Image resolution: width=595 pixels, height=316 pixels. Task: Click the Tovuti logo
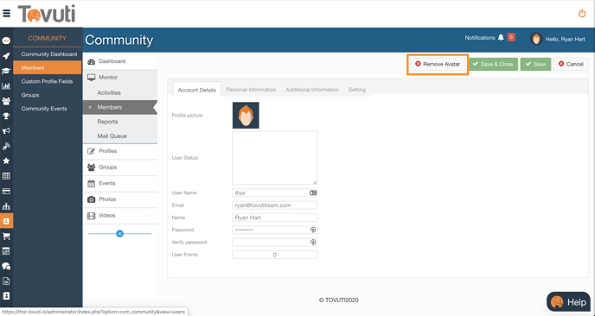(47, 14)
